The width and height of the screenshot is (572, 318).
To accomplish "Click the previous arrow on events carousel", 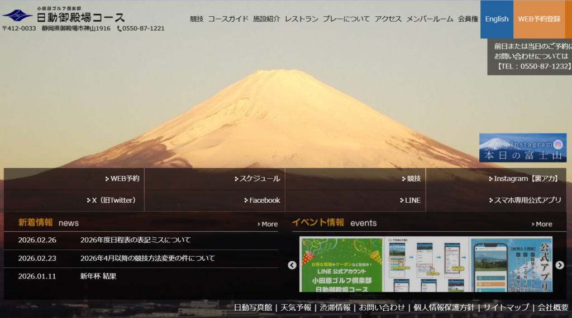I will coord(292,265).
